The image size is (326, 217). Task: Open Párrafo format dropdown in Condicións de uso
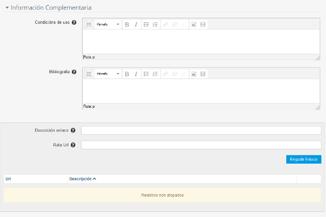[x=108, y=24]
